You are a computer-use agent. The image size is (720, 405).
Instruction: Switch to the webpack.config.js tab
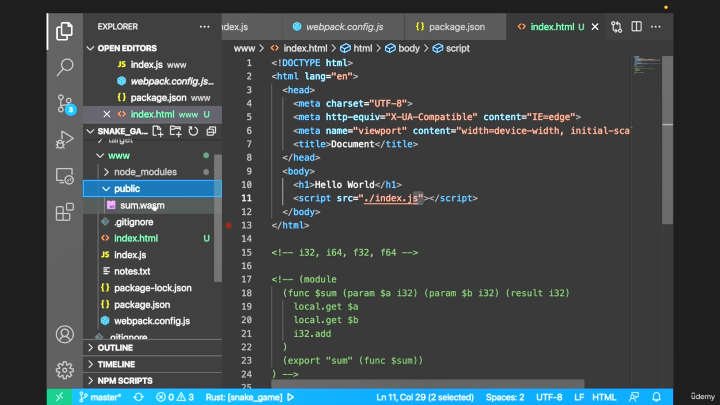tap(344, 27)
